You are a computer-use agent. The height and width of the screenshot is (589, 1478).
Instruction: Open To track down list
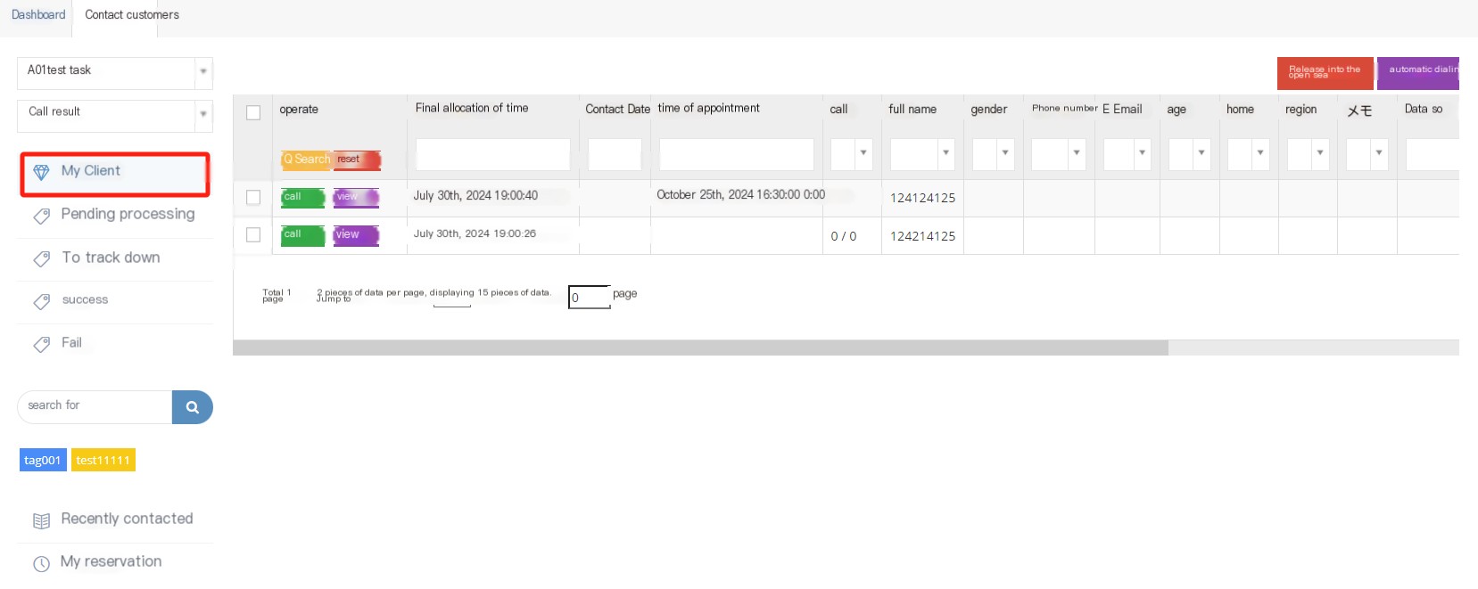(x=115, y=258)
